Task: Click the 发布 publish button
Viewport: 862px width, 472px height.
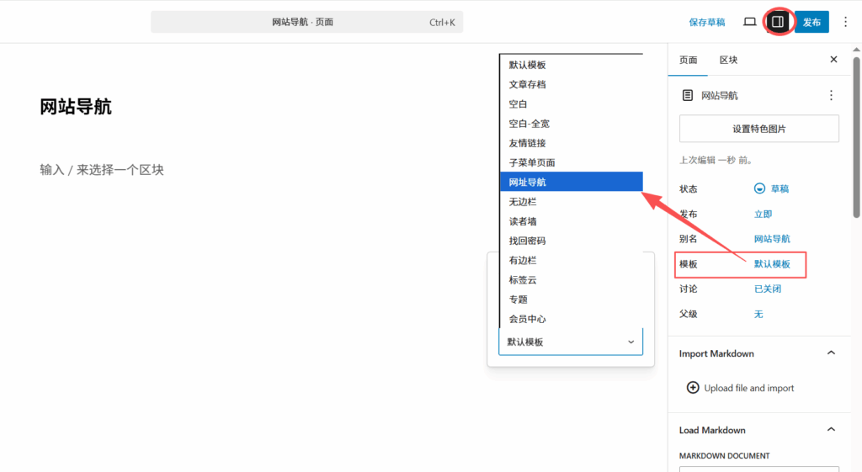Action: tap(811, 22)
